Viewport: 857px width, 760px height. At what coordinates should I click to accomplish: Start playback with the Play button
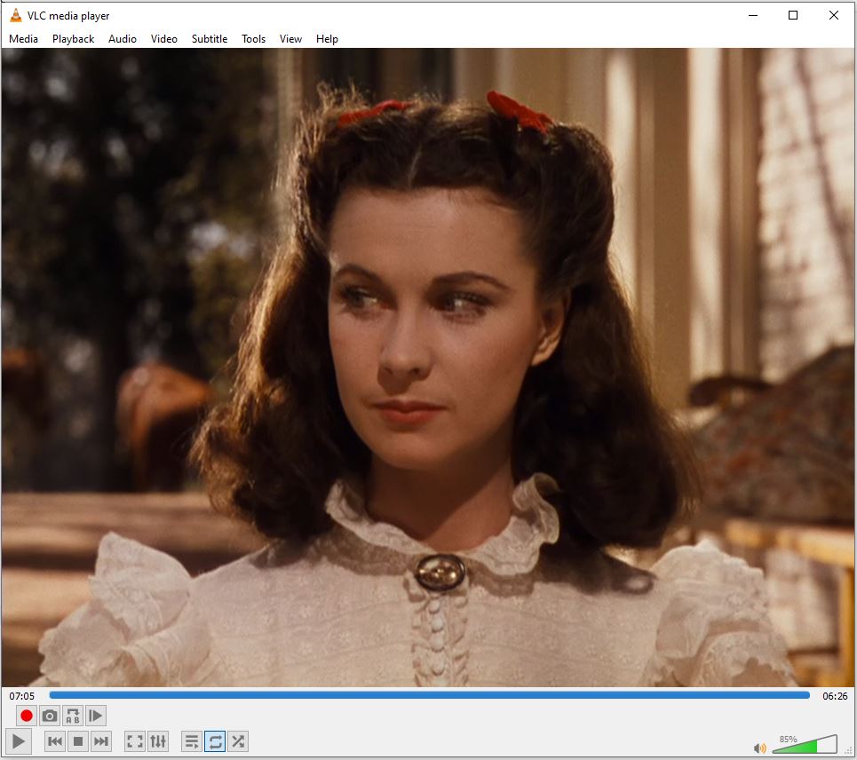point(18,741)
